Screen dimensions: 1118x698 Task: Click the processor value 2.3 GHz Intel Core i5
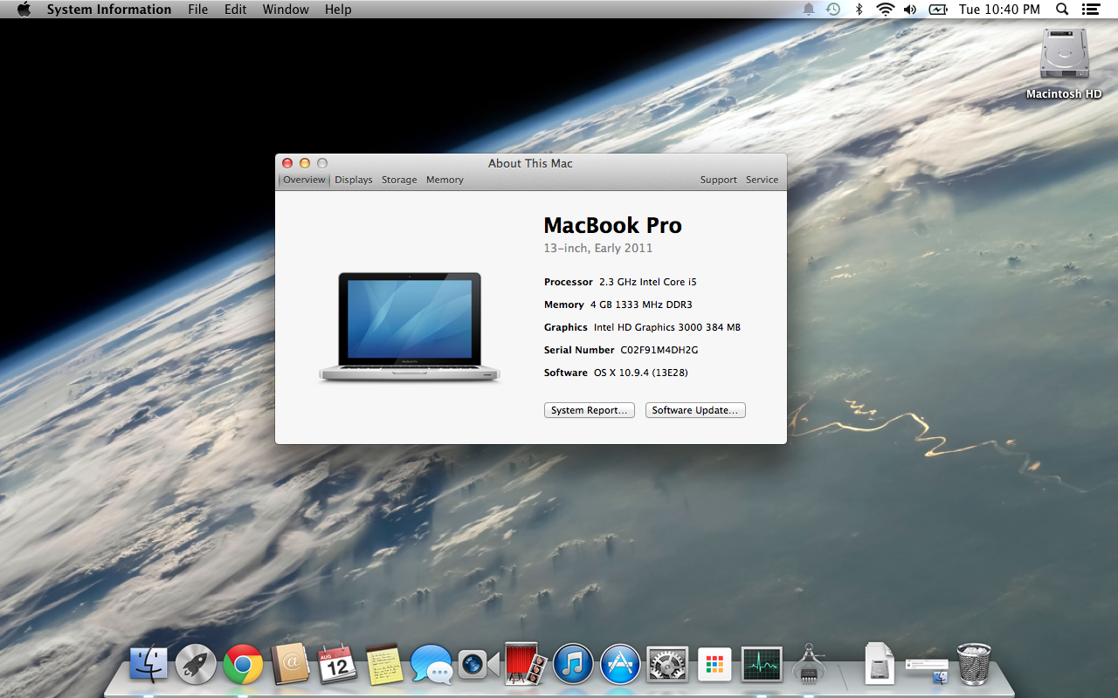[648, 282]
